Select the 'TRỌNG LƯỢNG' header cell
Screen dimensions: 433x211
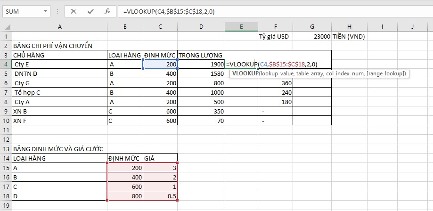[201, 55]
